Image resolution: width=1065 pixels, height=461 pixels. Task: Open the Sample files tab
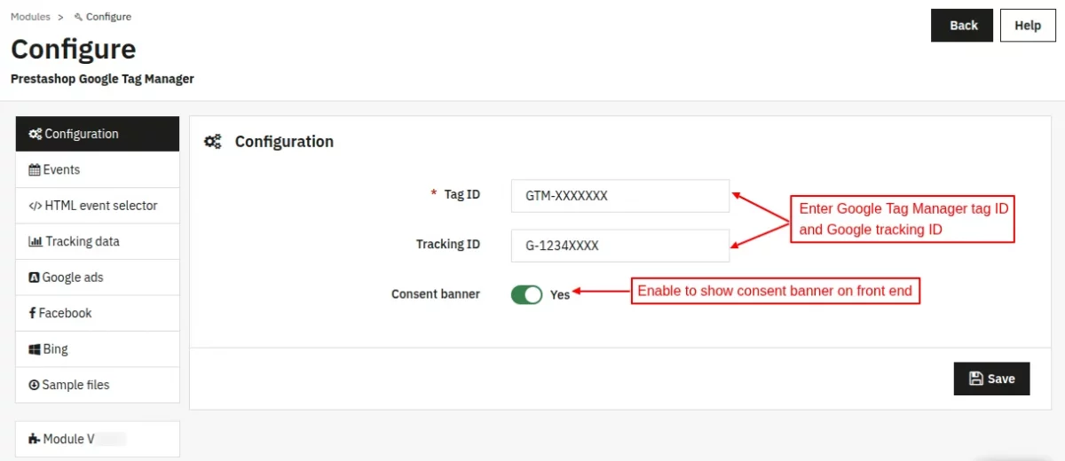[98, 385]
